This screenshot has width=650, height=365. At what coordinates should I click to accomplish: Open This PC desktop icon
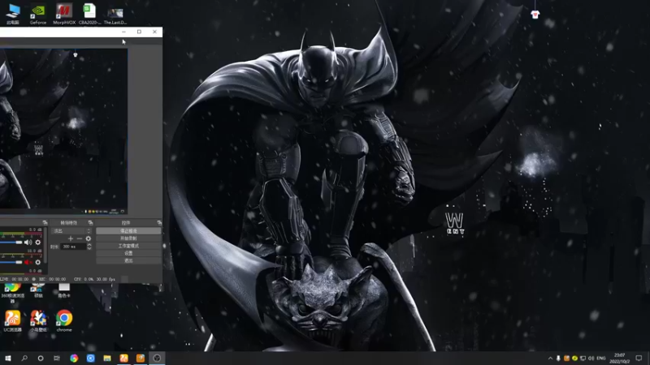pos(13,14)
